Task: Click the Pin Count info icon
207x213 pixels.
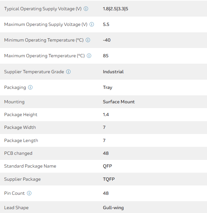Action: tap(29, 193)
